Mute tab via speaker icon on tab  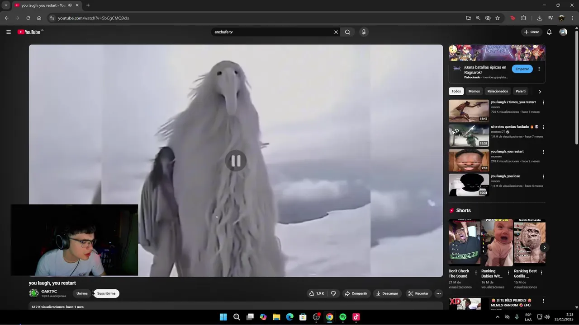click(70, 5)
